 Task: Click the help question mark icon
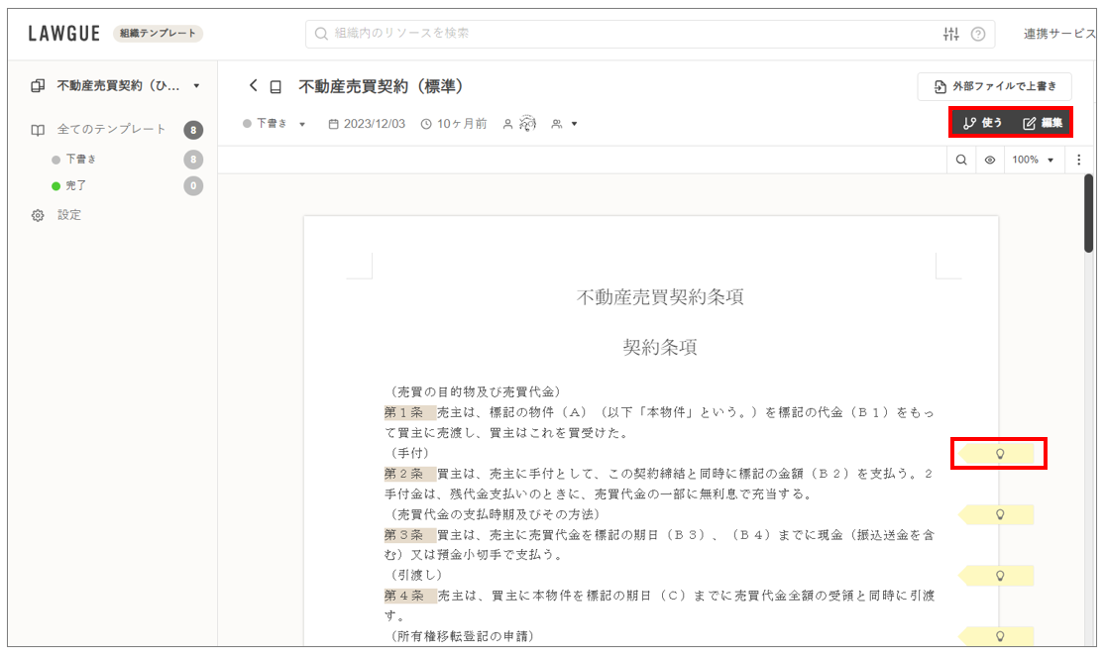978,34
